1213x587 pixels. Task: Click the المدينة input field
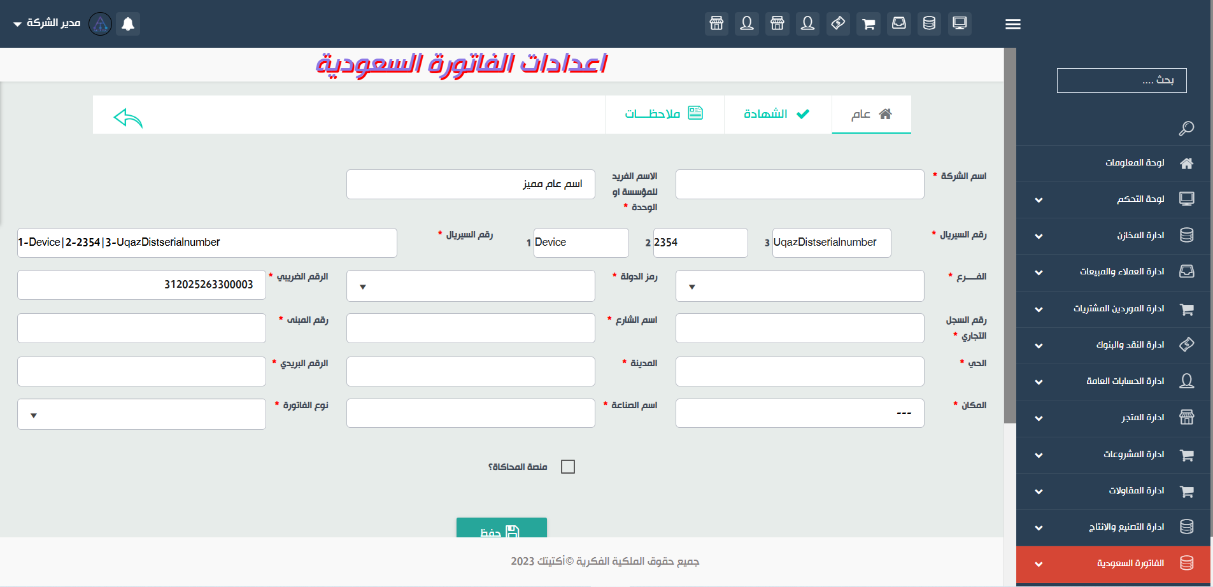coord(471,371)
